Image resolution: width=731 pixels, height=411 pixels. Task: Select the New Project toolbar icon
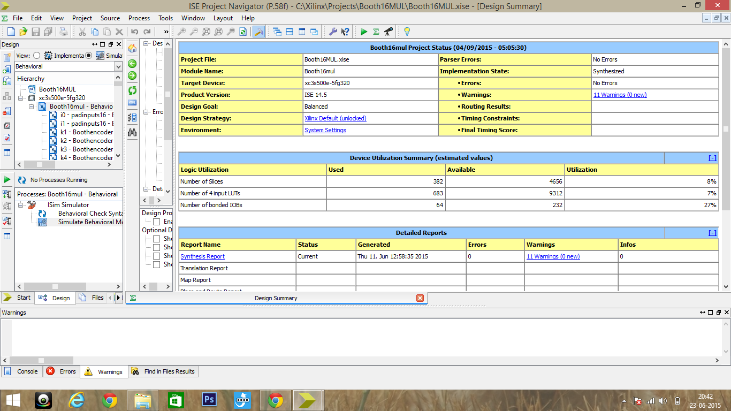pos(11,31)
